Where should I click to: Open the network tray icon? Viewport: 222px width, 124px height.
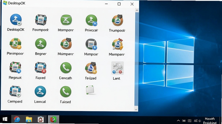click(x=190, y=121)
